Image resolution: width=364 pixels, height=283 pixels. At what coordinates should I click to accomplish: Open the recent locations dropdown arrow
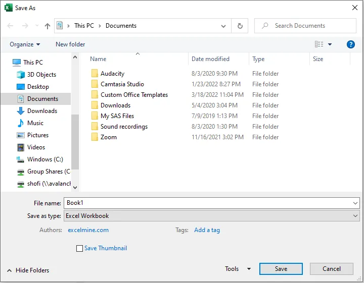[37, 25]
